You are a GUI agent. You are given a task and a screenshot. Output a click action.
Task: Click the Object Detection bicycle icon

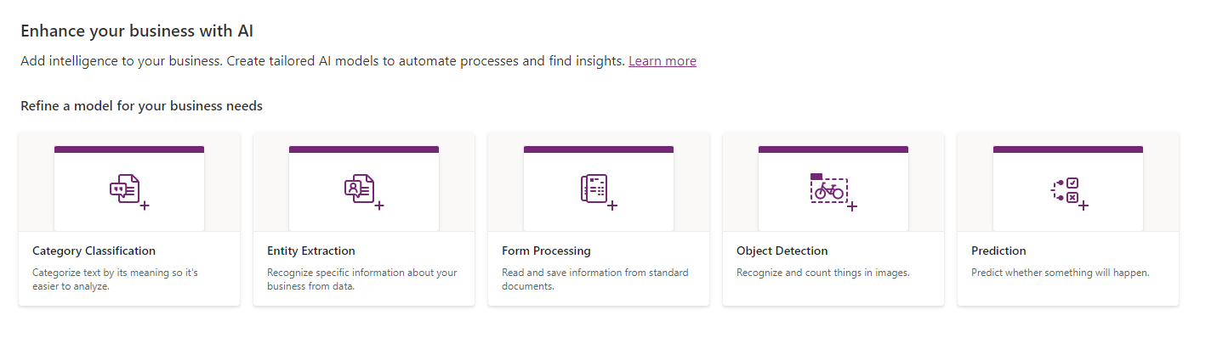[x=833, y=192]
